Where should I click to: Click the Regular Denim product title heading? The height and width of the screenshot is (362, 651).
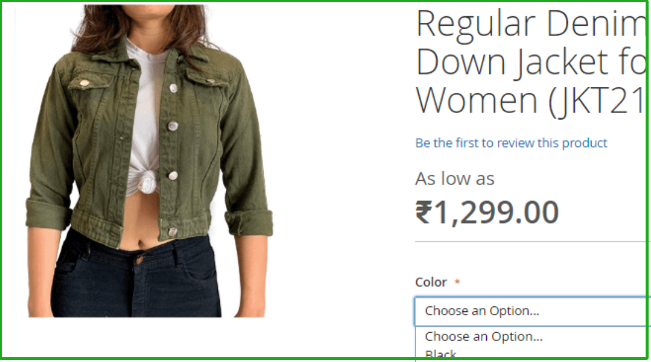(x=531, y=62)
